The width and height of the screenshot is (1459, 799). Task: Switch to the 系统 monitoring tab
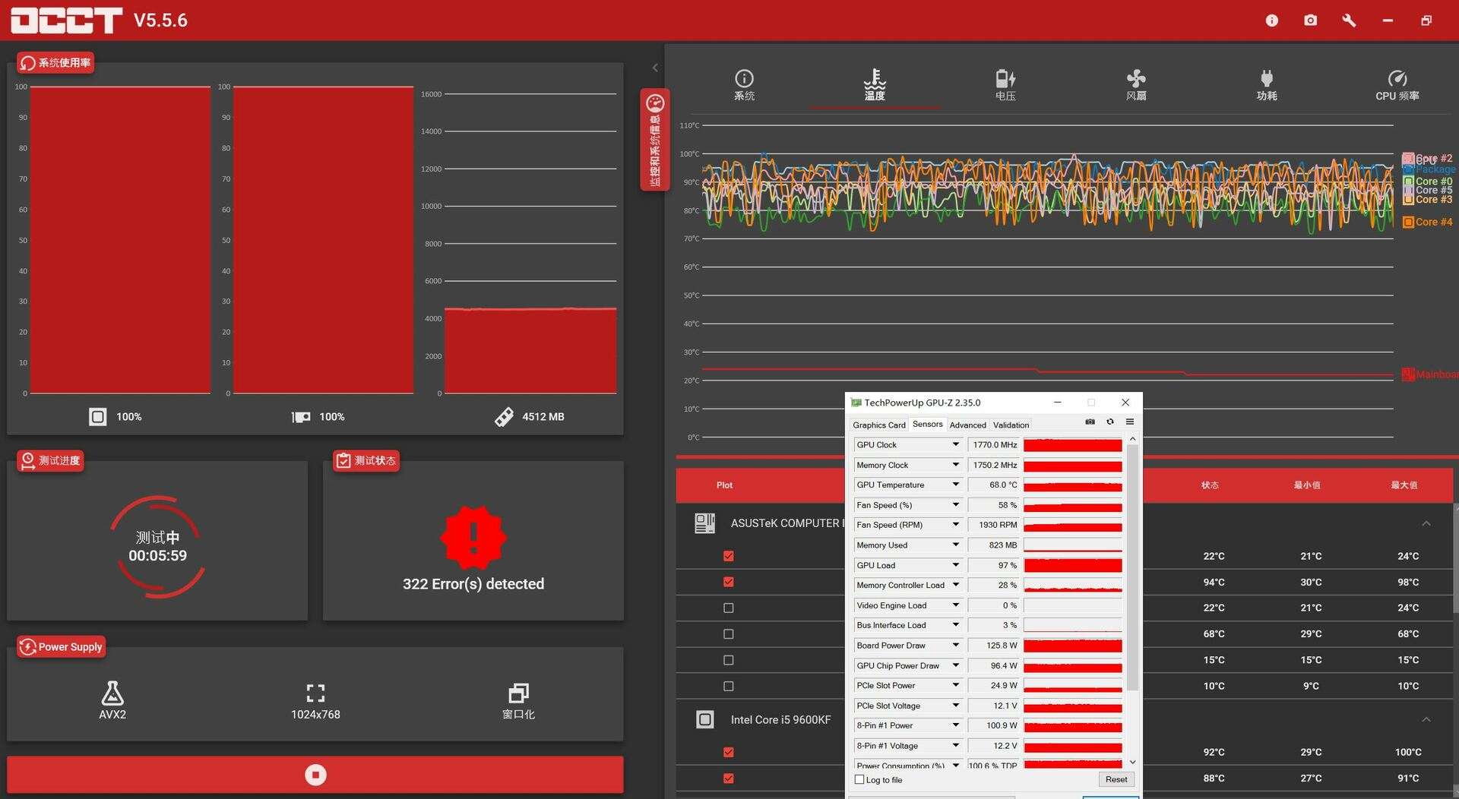tap(744, 85)
